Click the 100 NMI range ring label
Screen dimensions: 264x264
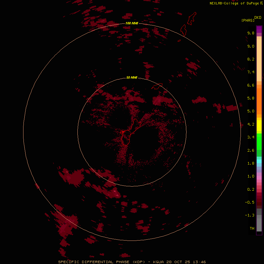tap(132, 23)
